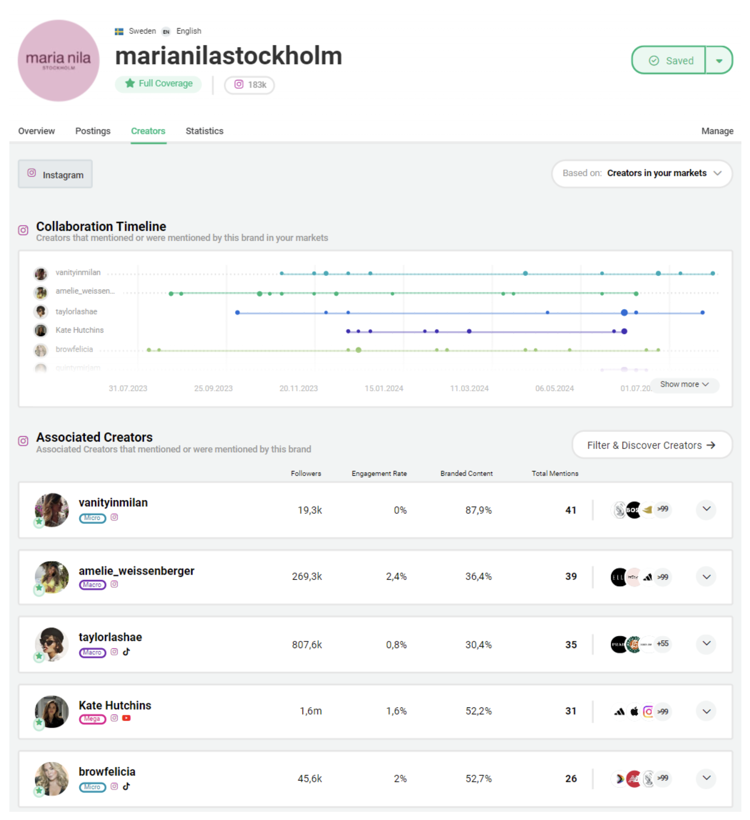Select the TikTok icon on taylorlashae's row

127,652
